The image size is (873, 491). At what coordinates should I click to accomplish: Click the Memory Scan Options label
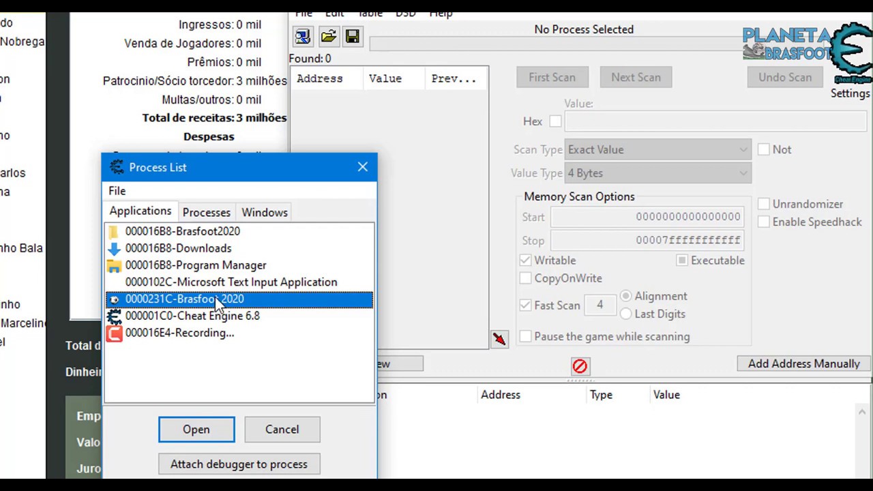click(579, 196)
